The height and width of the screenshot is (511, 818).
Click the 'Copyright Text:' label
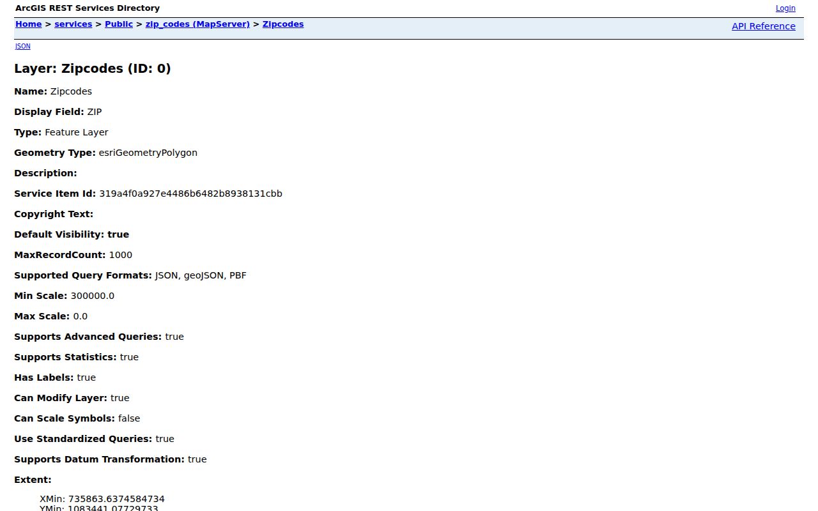(54, 214)
